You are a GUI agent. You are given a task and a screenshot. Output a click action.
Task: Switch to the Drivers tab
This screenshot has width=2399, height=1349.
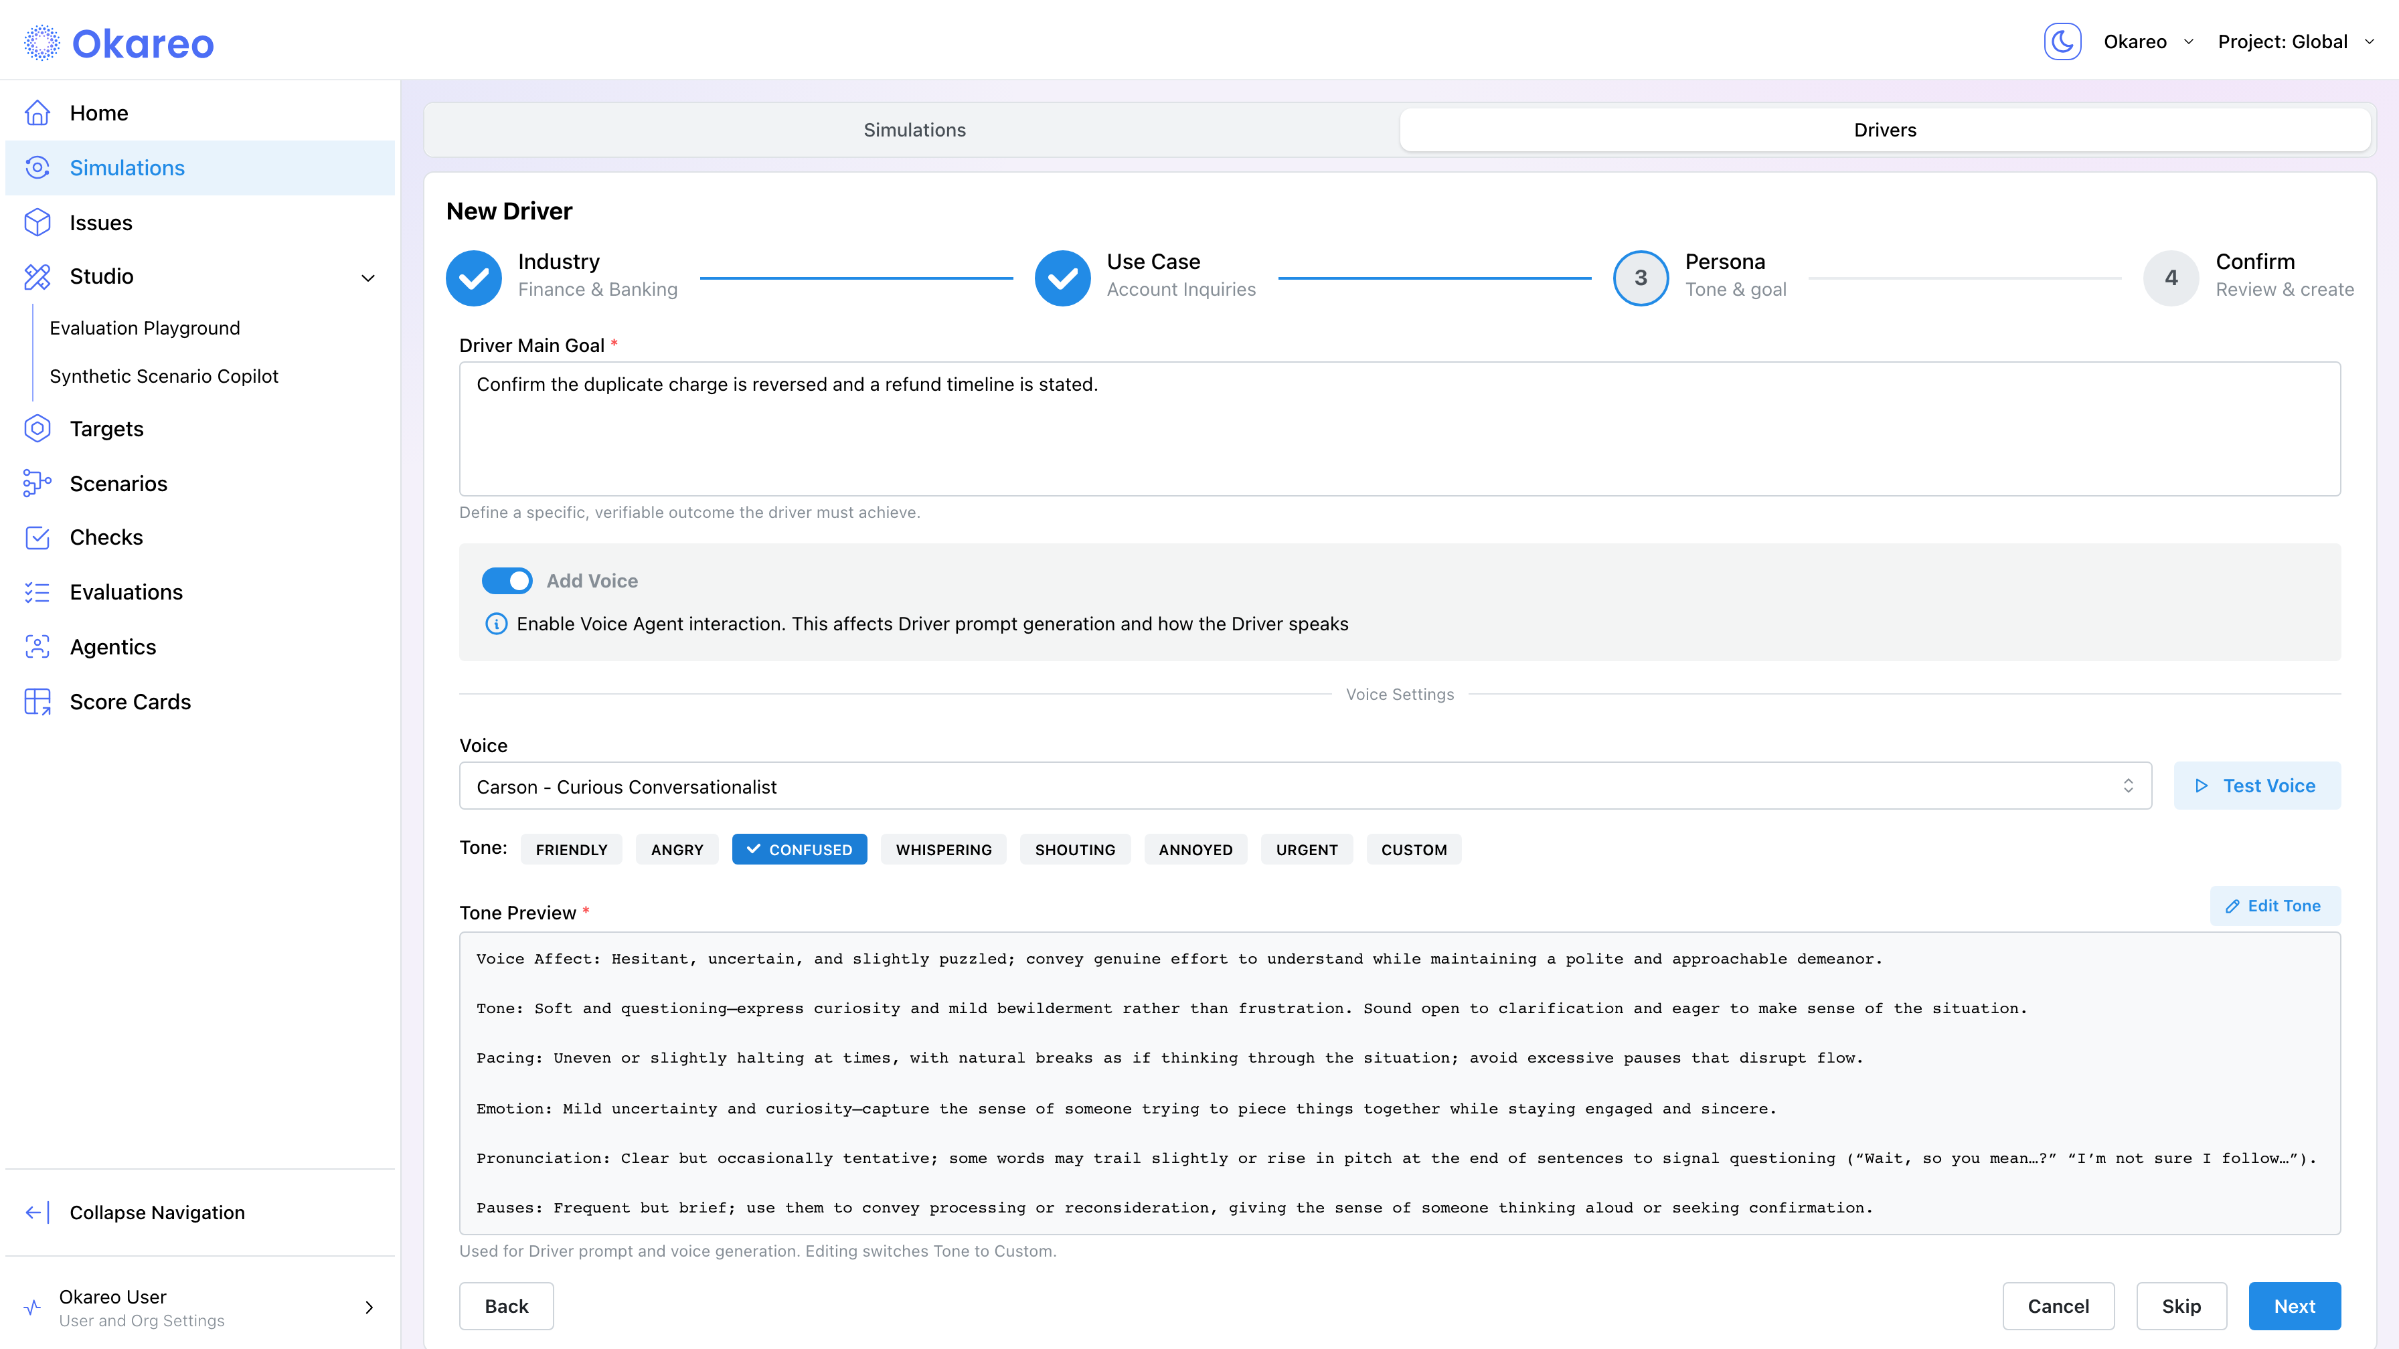[x=1885, y=130]
